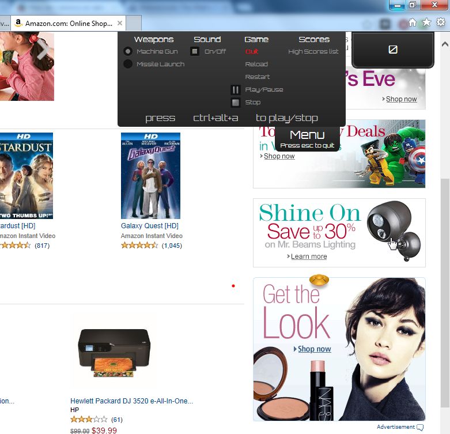Click the crossed-box icon in the dark panel

click(x=392, y=50)
